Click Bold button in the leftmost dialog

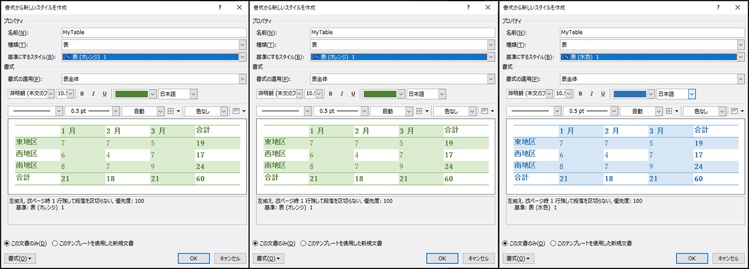82,94
